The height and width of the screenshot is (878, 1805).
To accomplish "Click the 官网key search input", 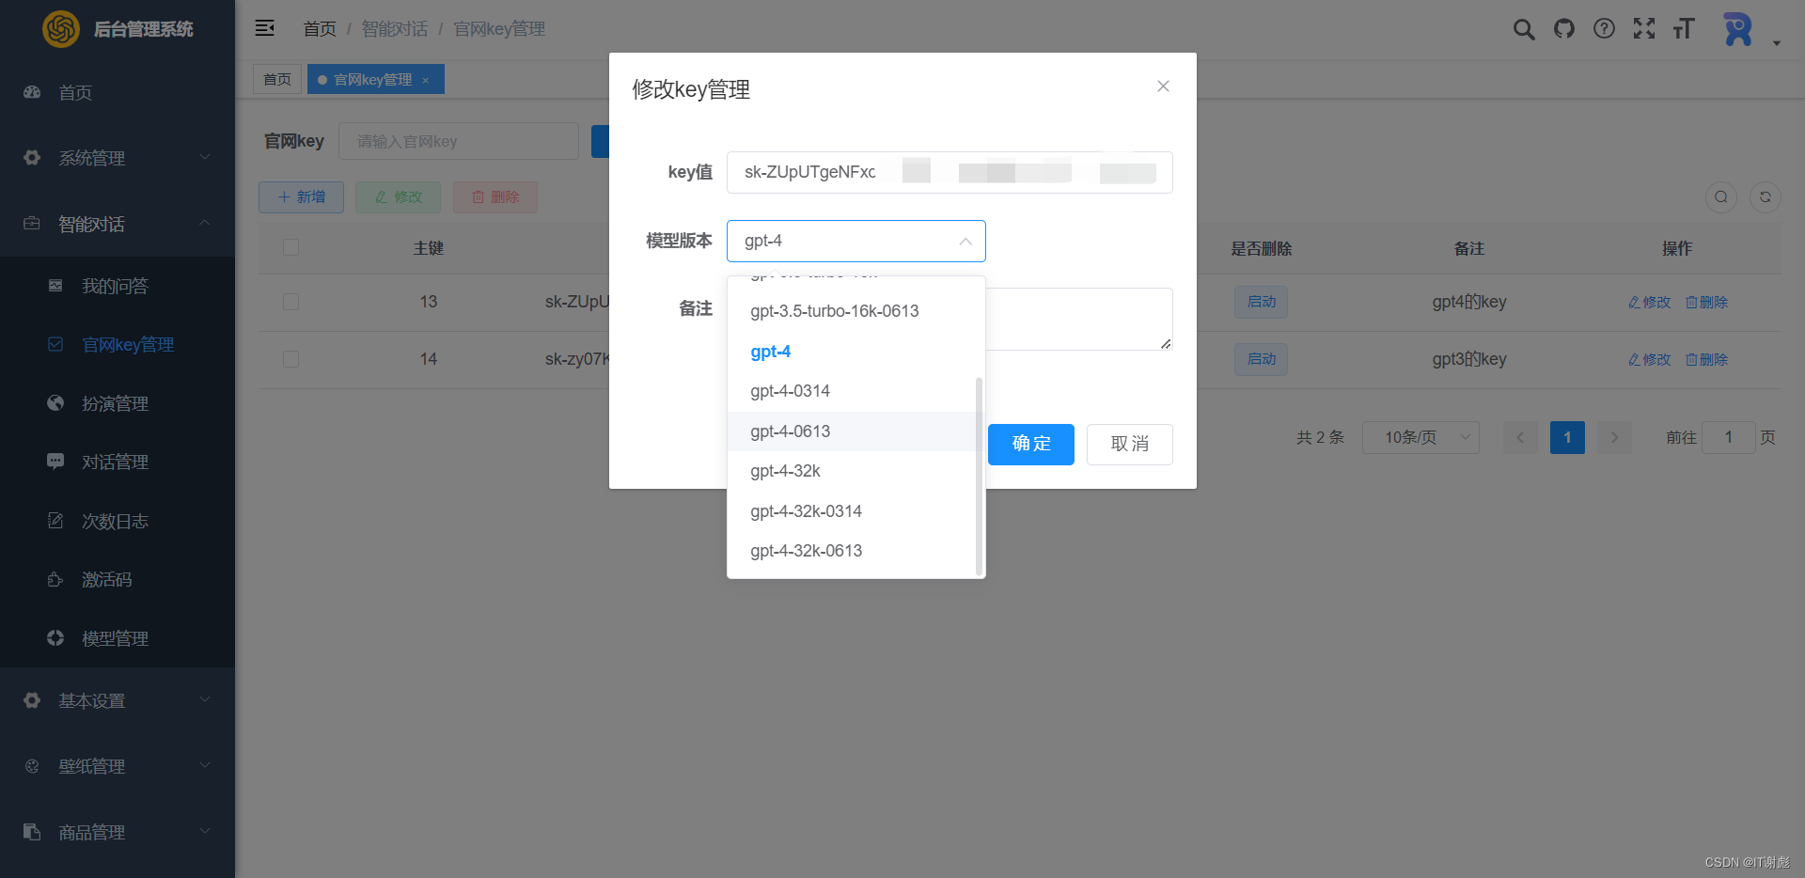I will [x=459, y=141].
